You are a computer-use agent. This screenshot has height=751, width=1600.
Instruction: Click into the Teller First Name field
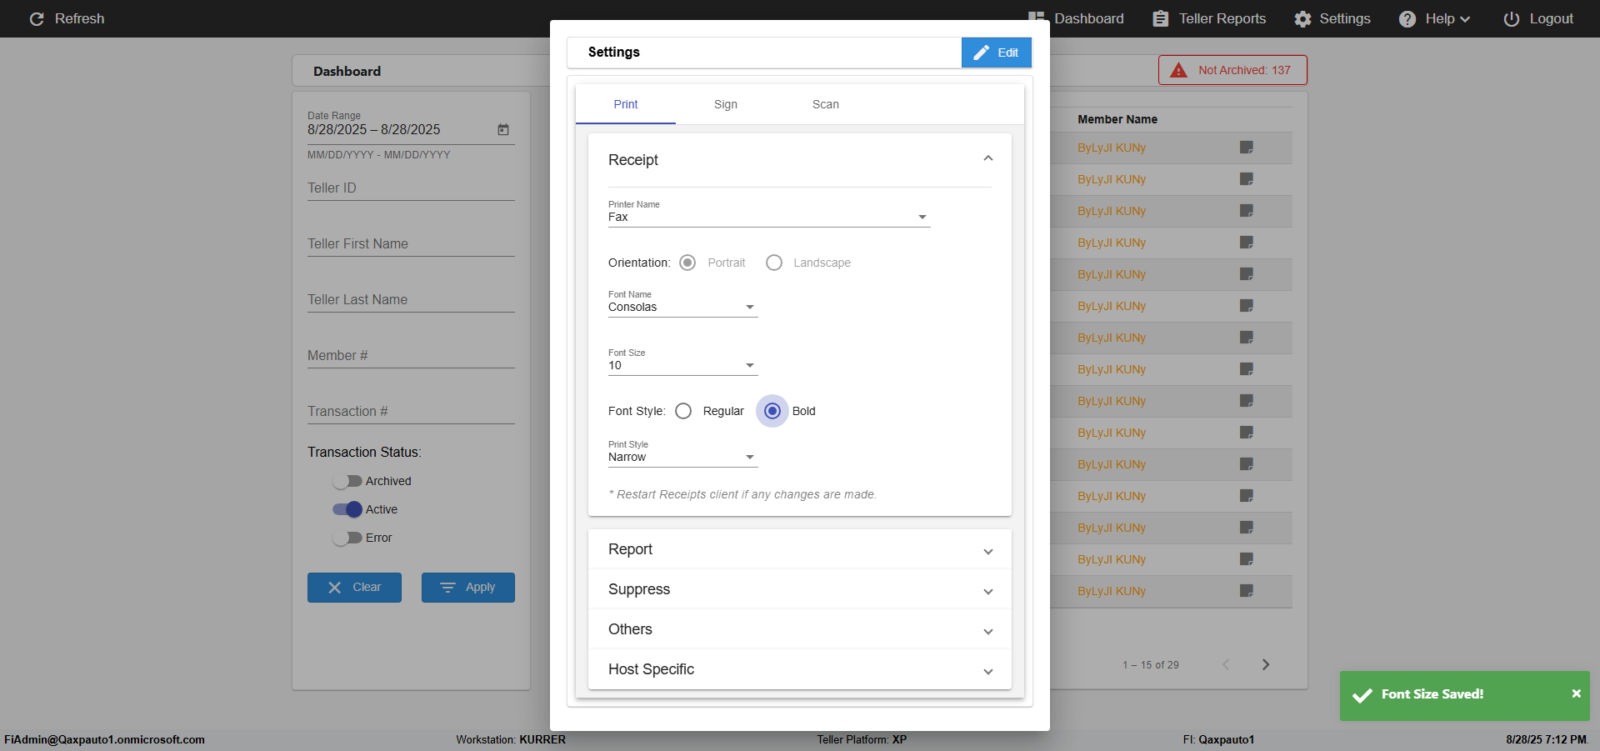click(x=411, y=243)
